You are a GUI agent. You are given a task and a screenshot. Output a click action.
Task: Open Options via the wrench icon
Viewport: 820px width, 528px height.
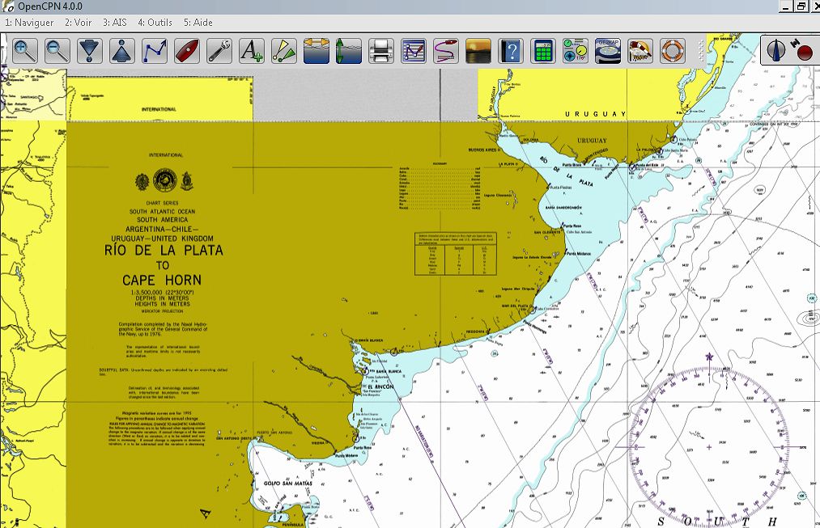click(219, 51)
